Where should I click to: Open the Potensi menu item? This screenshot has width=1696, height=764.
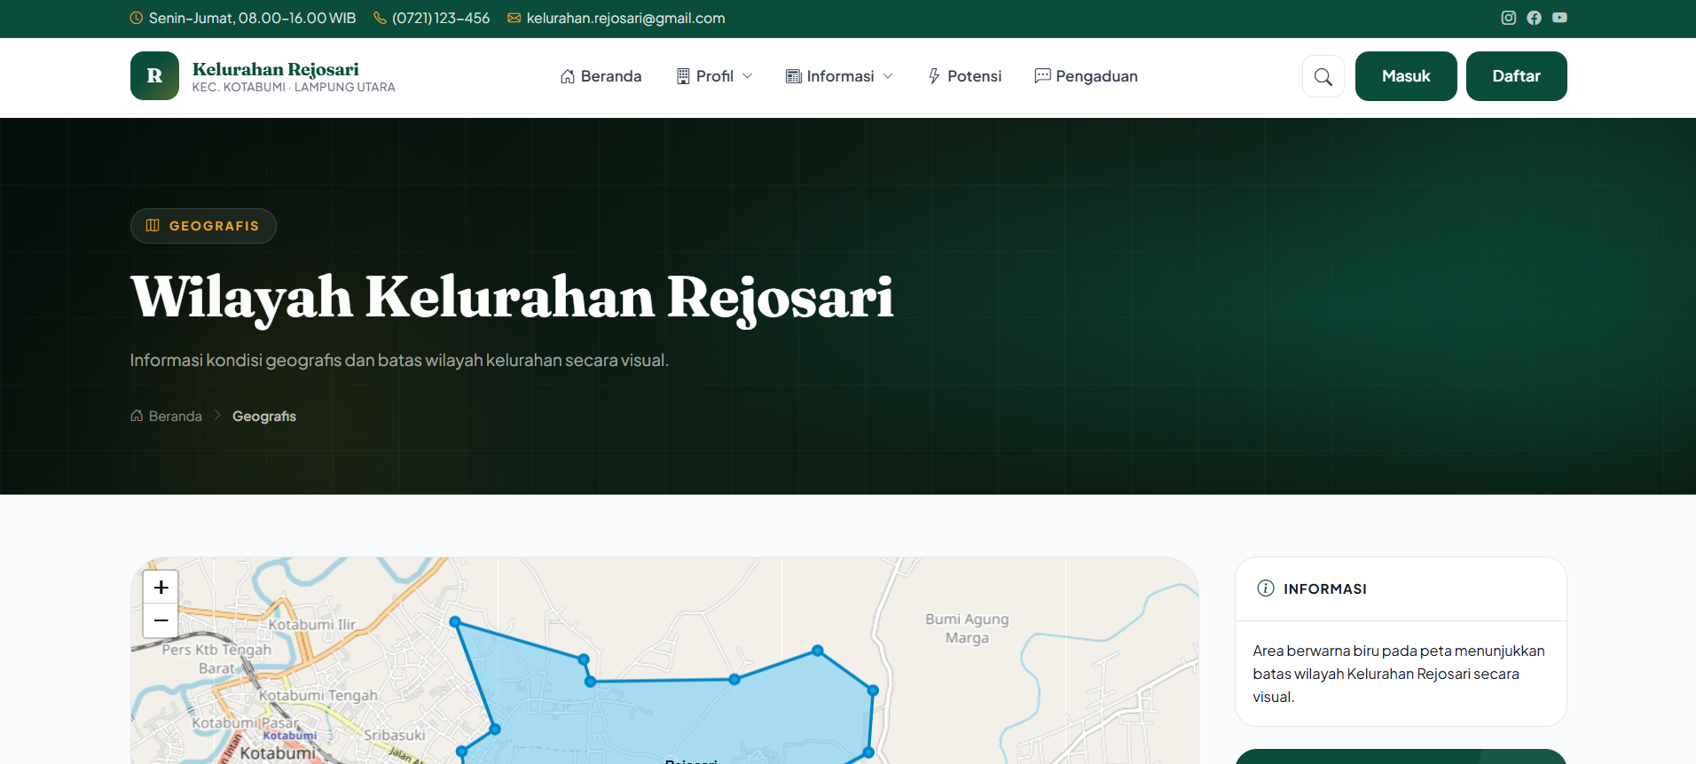point(964,76)
